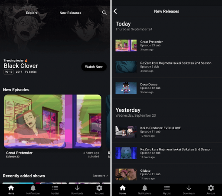Image resolution: width=222 pixels, height=196 pixels.
Task: Open My List icon in left screen navigation
Action: (x=55, y=188)
